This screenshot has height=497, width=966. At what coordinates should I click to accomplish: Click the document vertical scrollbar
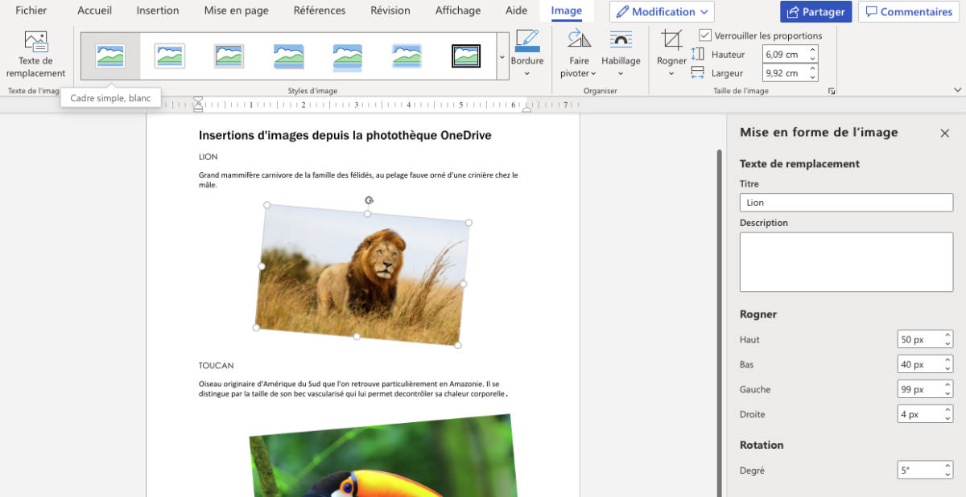719,322
